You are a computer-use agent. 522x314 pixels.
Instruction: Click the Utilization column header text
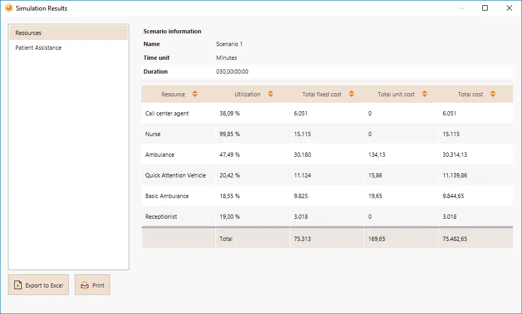click(247, 94)
